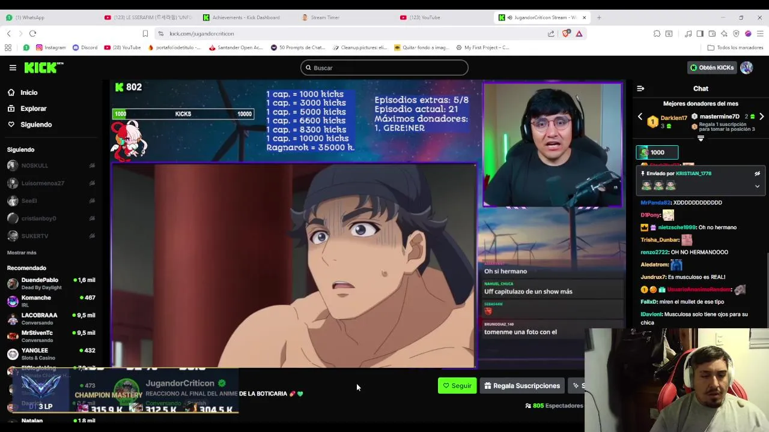Click the Buscar search field
This screenshot has height=432, width=769.
click(384, 68)
